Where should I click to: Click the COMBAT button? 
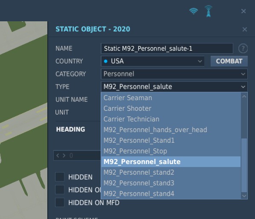(229, 61)
